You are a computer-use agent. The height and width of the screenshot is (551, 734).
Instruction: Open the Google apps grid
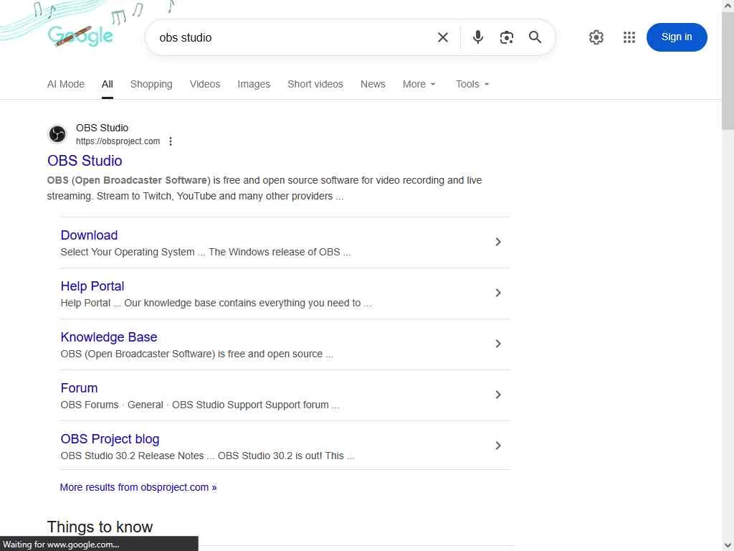click(x=629, y=37)
